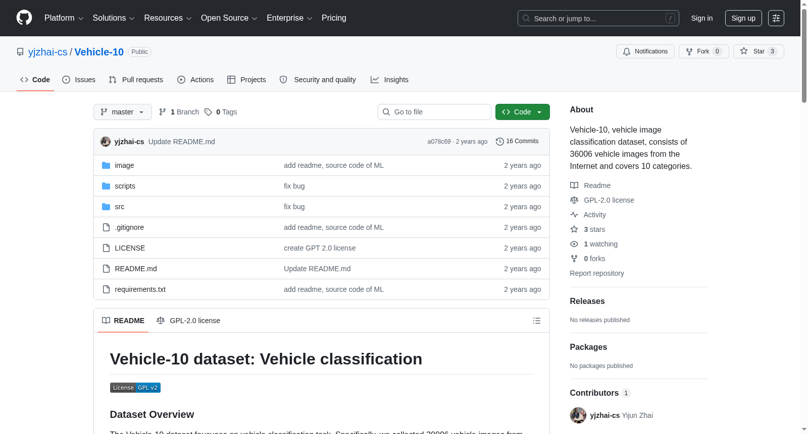Switch to the Code tab
The height and width of the screenshot is (434, 808).
pyautogui.click(x=35, y=80)
